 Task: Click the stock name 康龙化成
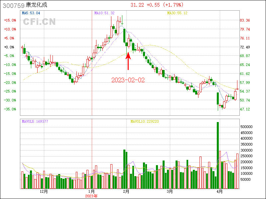point(37,5)
